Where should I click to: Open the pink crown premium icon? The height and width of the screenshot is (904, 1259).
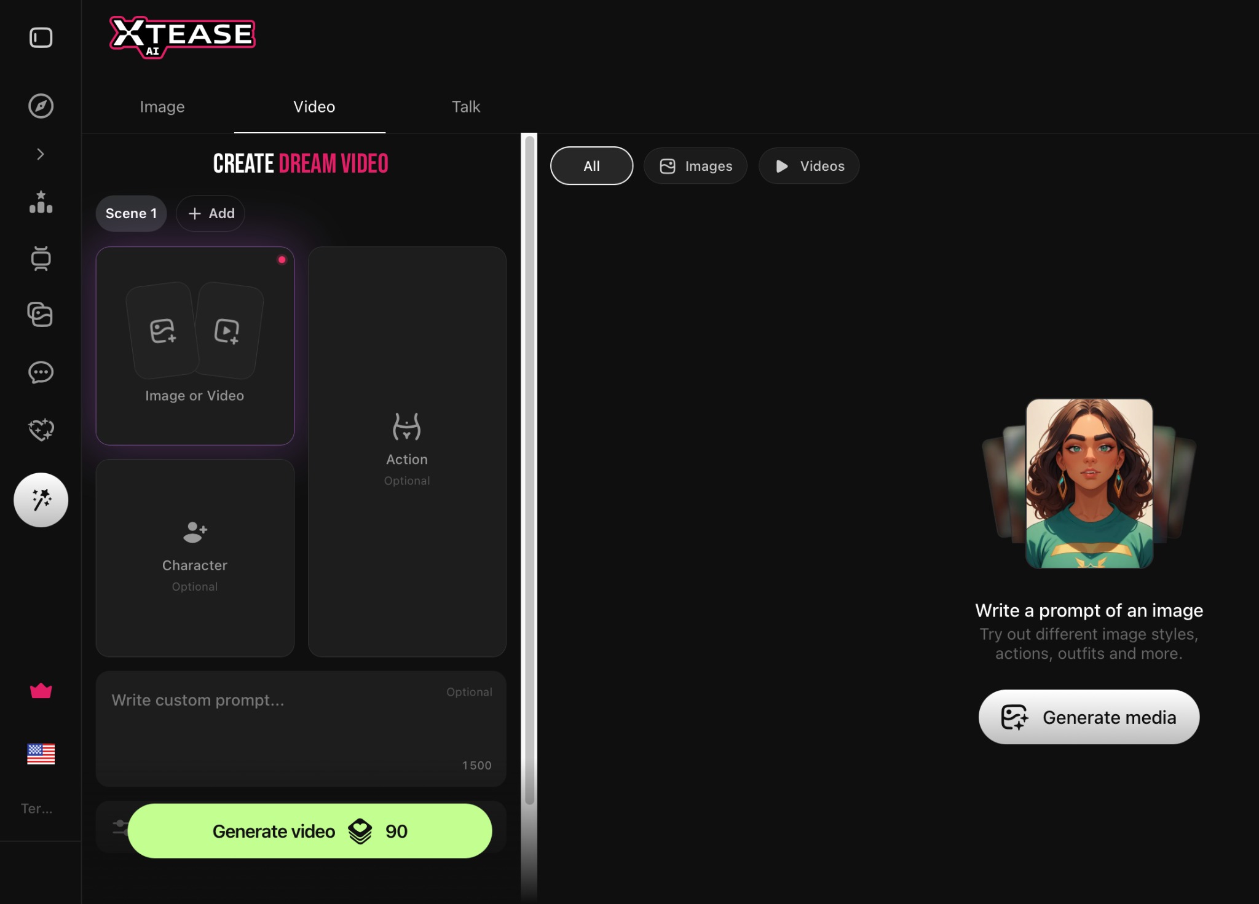[41, 691]
